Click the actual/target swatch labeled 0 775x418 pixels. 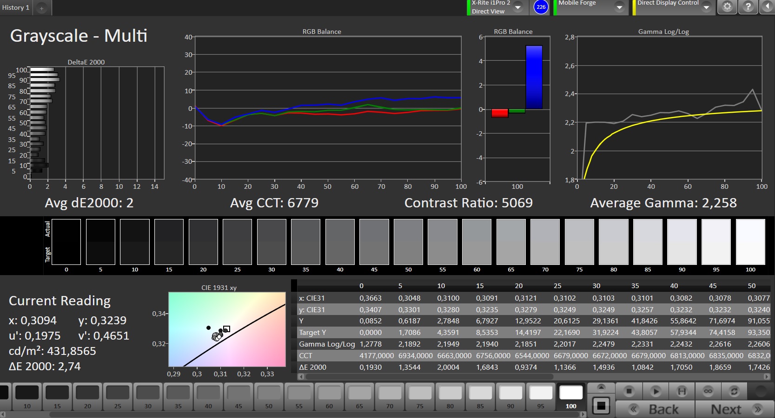click(66, 242)
